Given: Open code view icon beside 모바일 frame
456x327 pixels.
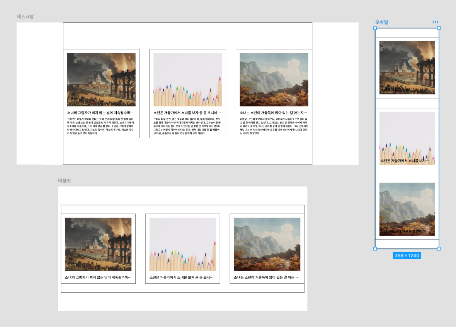Looking at the screenshot, I should click(x=436, y=22).
